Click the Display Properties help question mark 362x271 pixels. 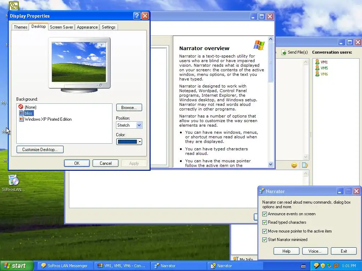click(x=137, y=16)
